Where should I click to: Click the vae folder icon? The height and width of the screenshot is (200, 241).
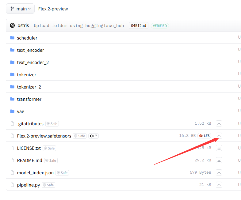tap(12, 111)
